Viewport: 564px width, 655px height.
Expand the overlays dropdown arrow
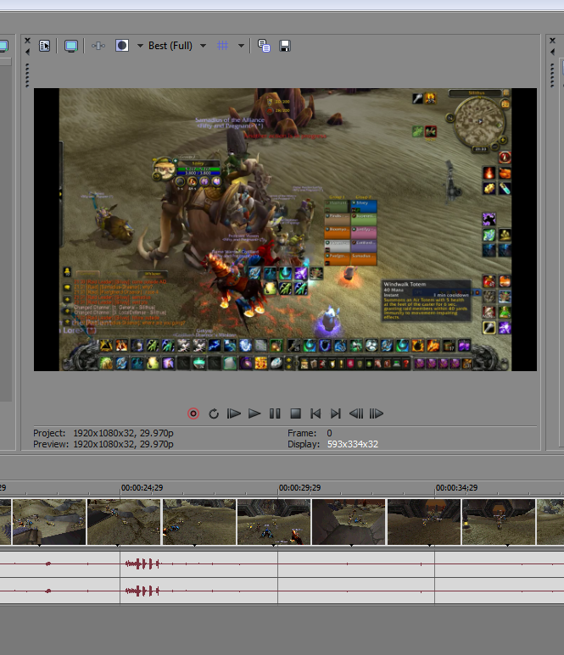tap(241, 46)
